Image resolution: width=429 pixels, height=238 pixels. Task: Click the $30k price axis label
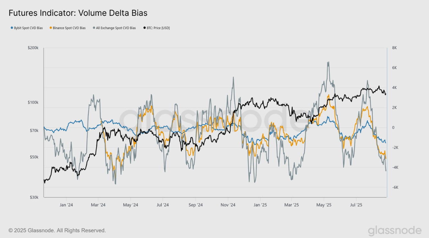pyautogui.click(x=34, y=197)
